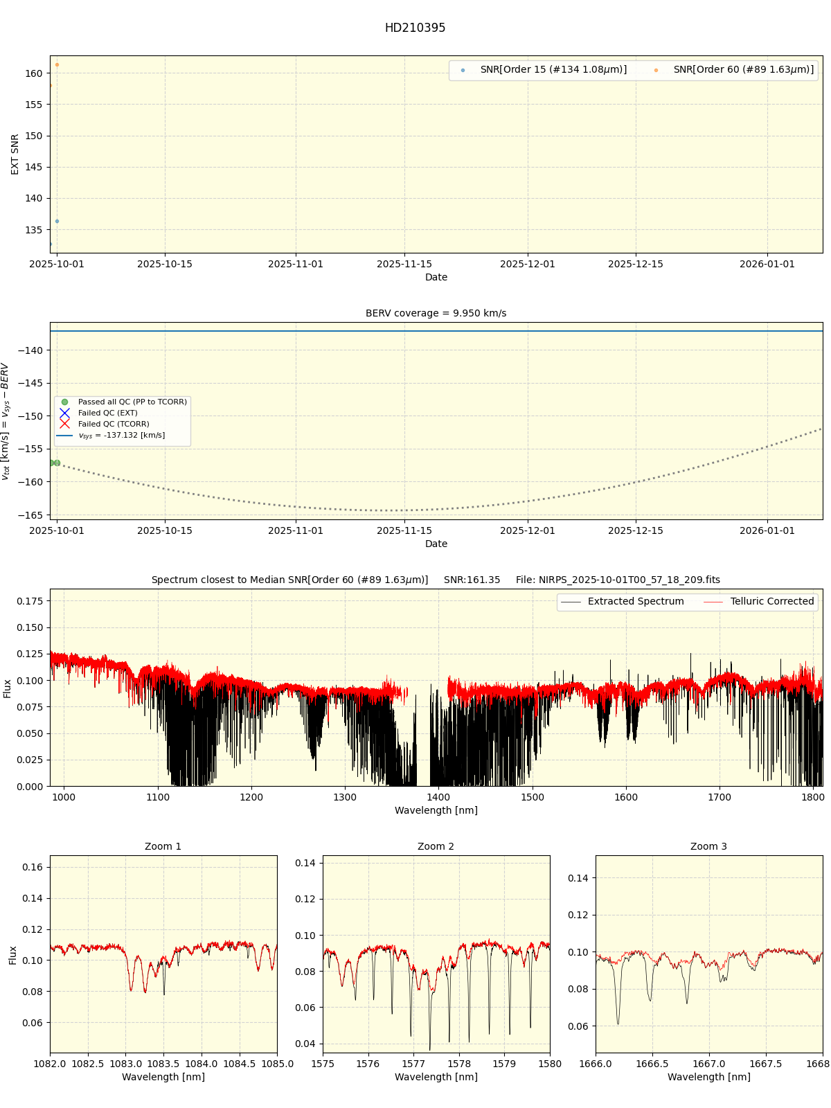
Task: Click the Wavelength [nm] label under Zoom 2
Action: tap(436, 1077)
